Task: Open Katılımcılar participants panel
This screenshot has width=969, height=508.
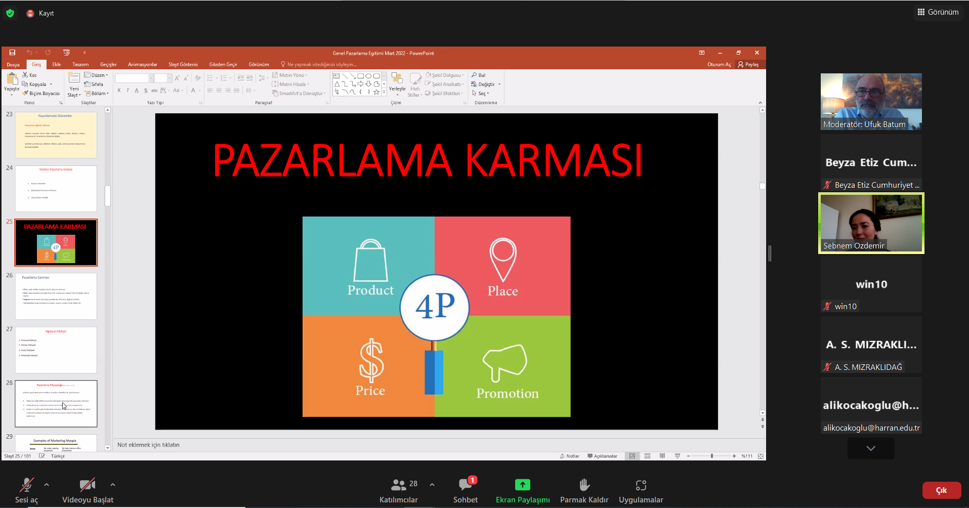Action: tap(399, 490)
